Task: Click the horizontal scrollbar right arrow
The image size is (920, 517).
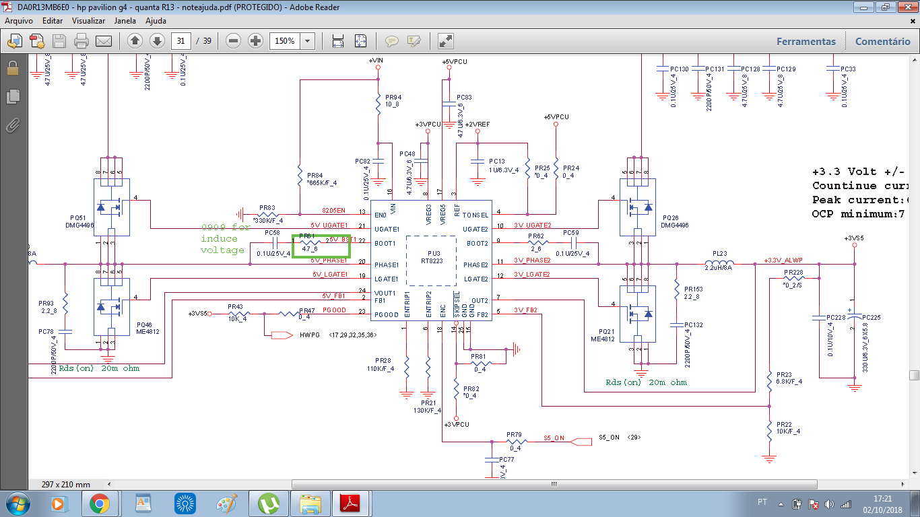Action: (x=902, y=484)
